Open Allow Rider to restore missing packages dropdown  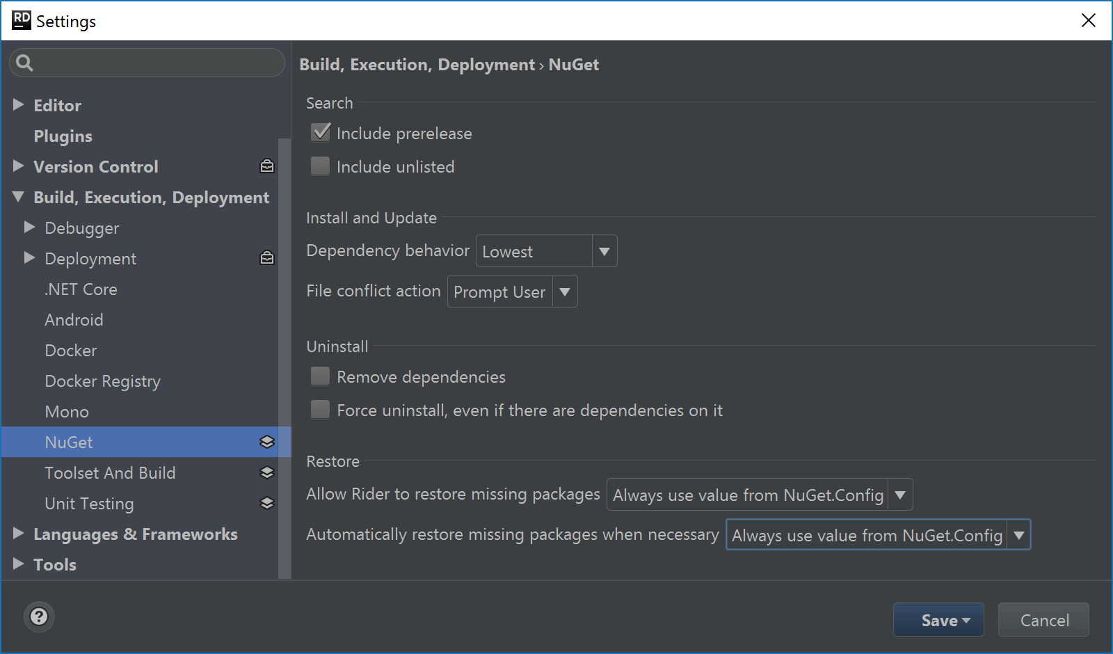click(760, 495)
